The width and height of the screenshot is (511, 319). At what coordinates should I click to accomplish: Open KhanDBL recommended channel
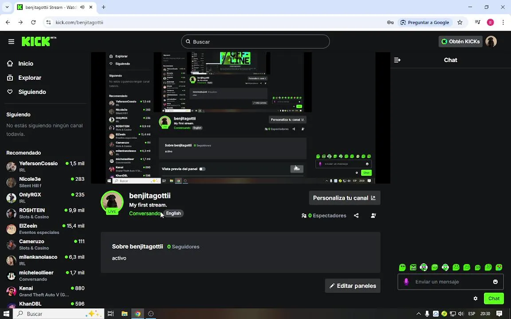(45, 304)
